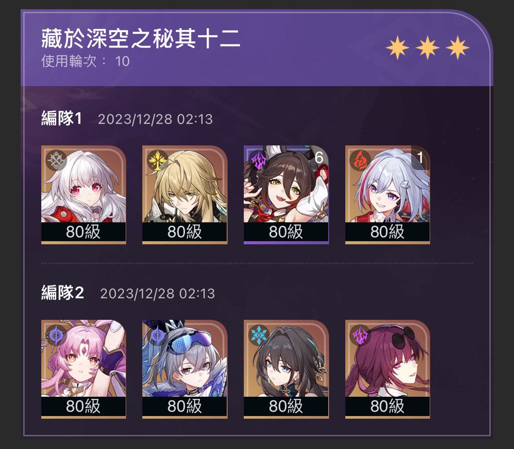Select Silver Wolf portrait with goggles

click(x=185, y=369)
